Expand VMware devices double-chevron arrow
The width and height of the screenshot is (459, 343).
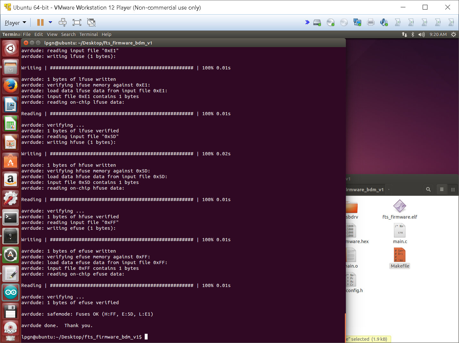coord(307,22)
